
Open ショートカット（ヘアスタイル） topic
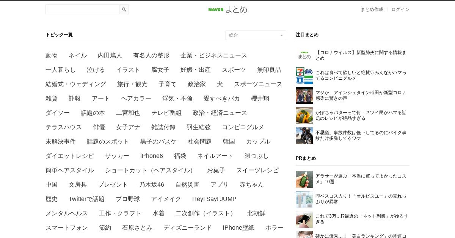click(151, 170)
